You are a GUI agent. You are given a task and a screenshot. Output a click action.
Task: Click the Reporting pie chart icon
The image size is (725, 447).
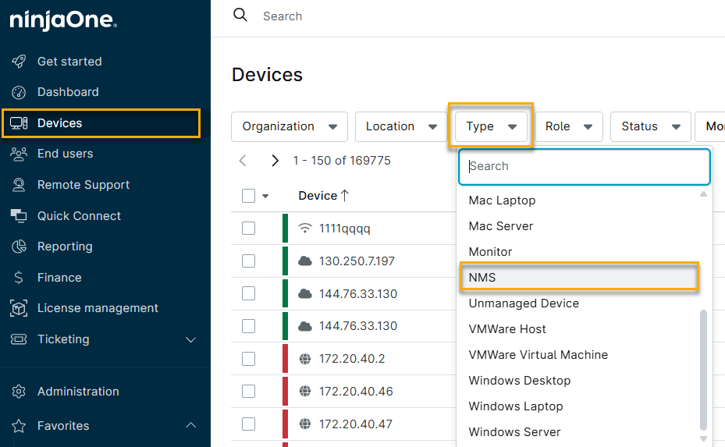[19, 247]
